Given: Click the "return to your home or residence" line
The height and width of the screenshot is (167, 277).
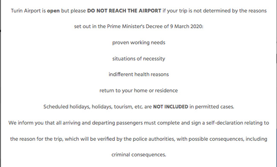Looking at the screenshot, I should click(138, 91).
